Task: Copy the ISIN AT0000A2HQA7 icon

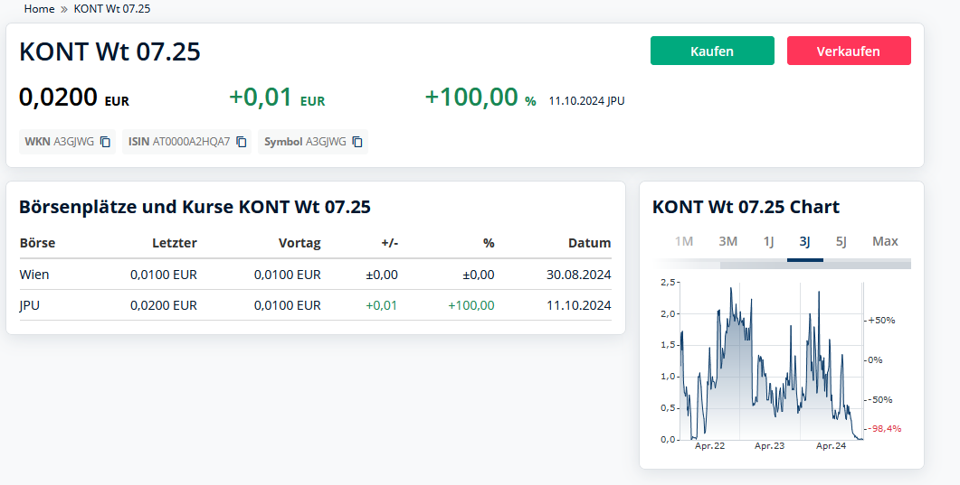Action: [242, 142]
